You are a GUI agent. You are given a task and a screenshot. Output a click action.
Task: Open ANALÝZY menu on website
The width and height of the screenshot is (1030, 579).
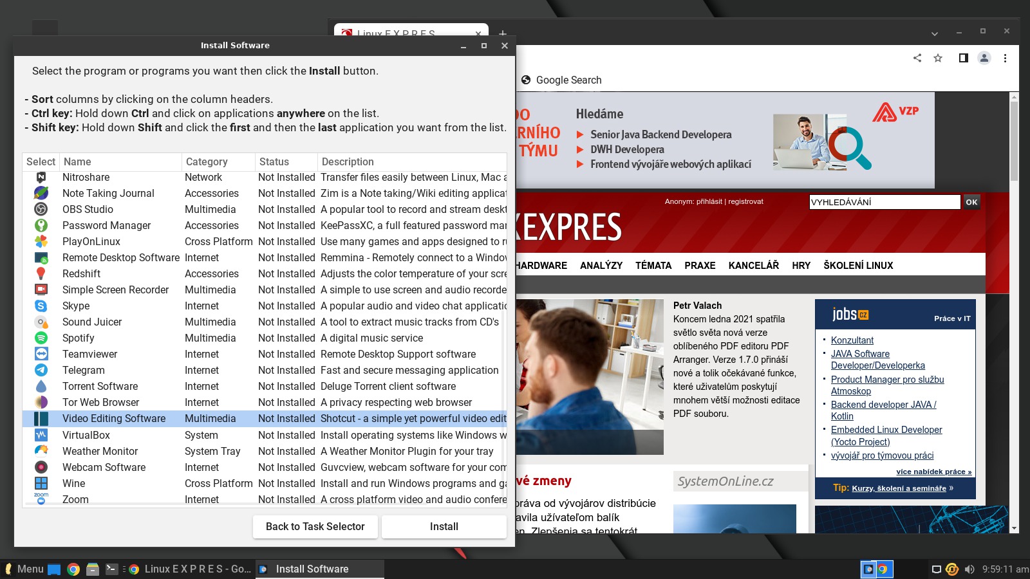click(x=601, y=265)
